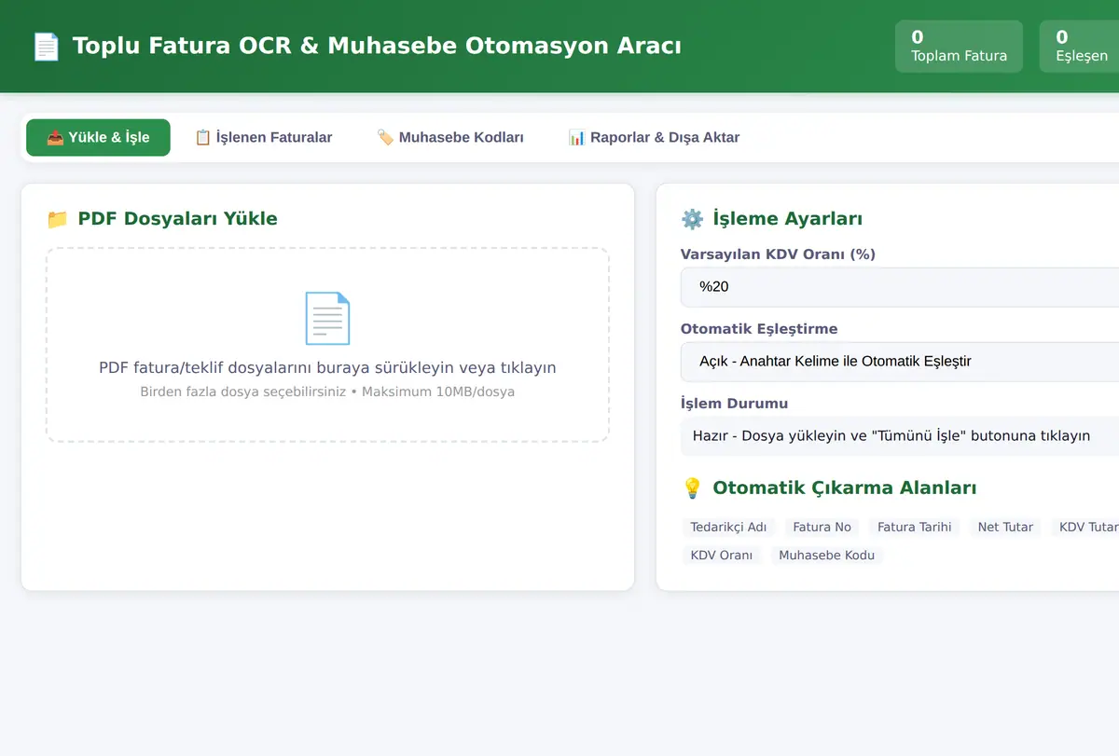The height and width of the screenshot is (756, 1119).
Task: Click the İşlem Durumu status box
Action: (x=900, y=436)
